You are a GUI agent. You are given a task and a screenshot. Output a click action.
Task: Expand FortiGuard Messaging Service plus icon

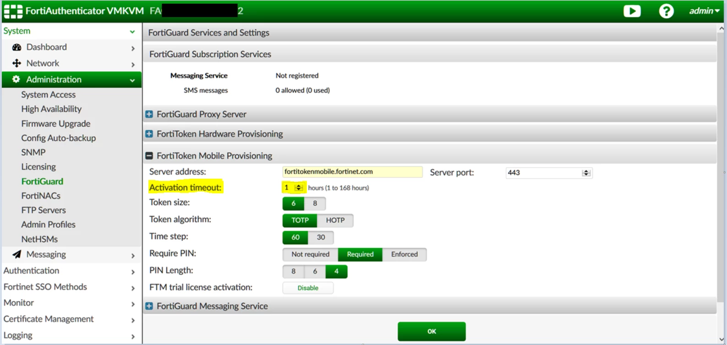tap(149, 306)
